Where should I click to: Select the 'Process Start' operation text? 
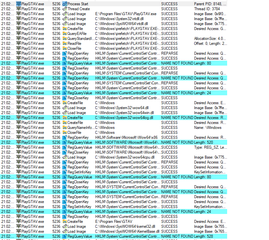coord(78,4)
